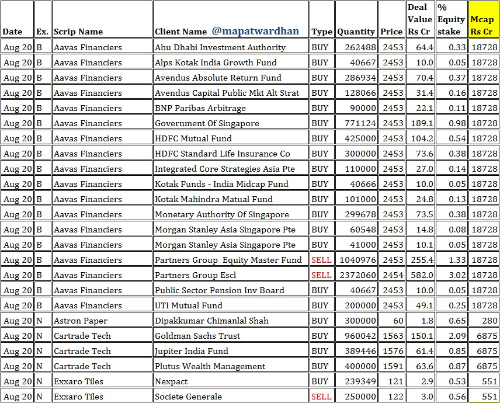Select 'Goldman Sachs Trust' cell
500x403 pixels.
(x=231, y=336)
